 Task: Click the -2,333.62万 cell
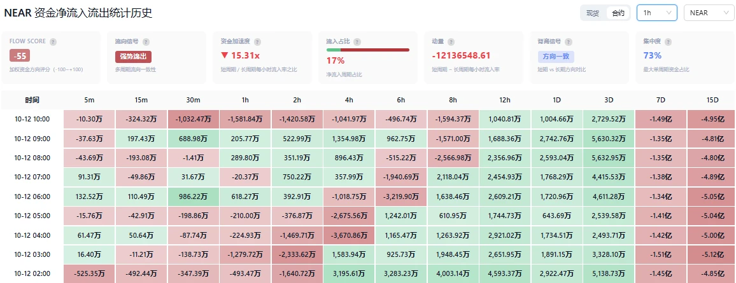(297, 254)
